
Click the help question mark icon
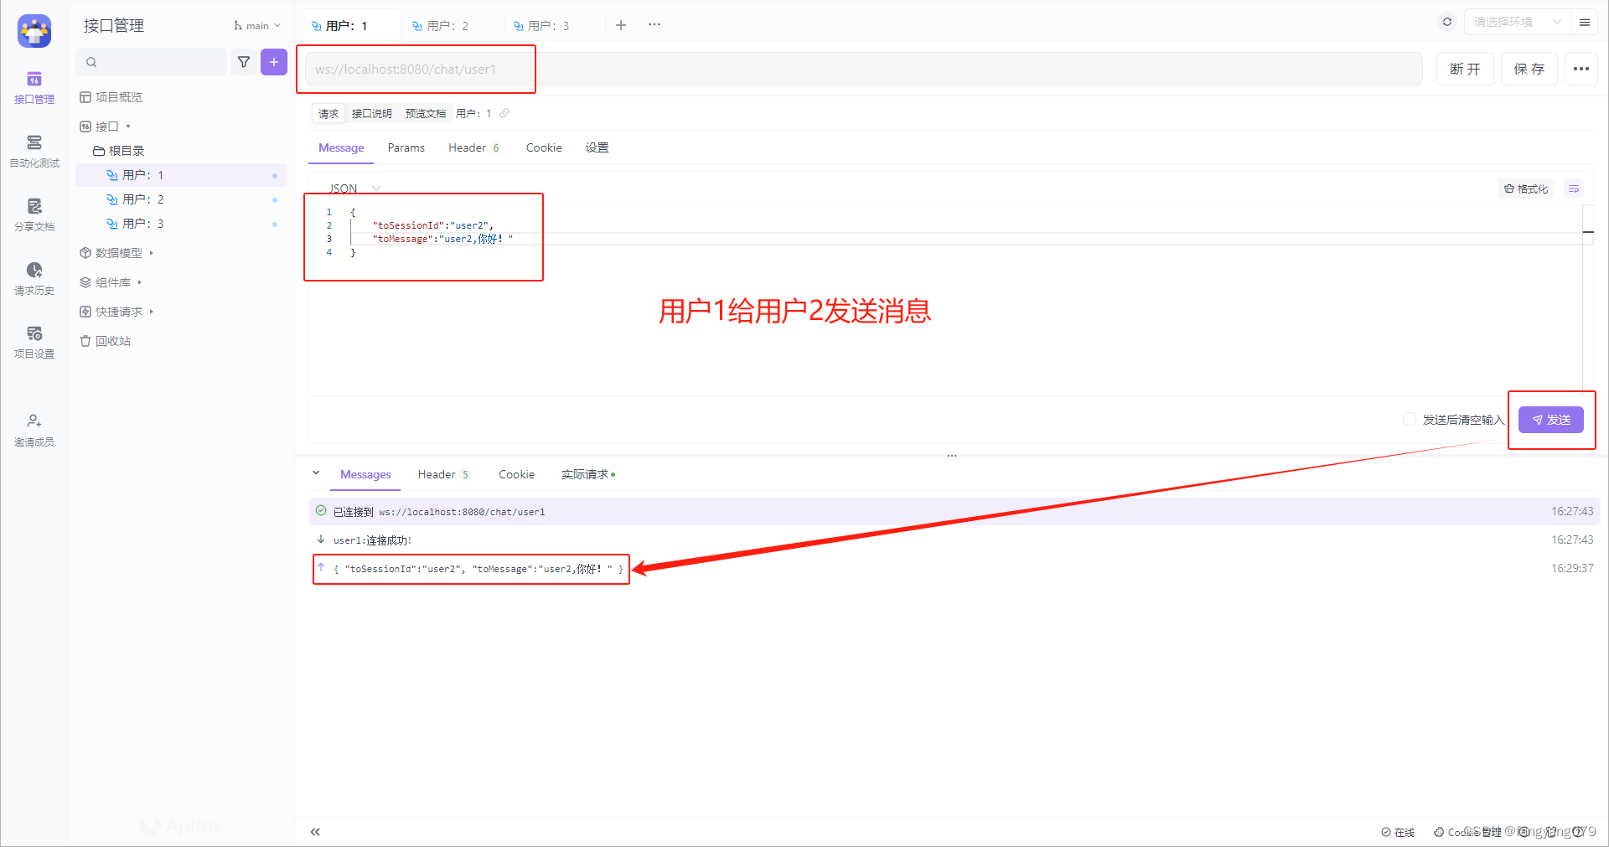[x=1578, y=832]
